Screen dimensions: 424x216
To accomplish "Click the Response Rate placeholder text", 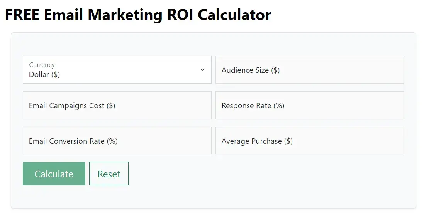I will (253, 106).
